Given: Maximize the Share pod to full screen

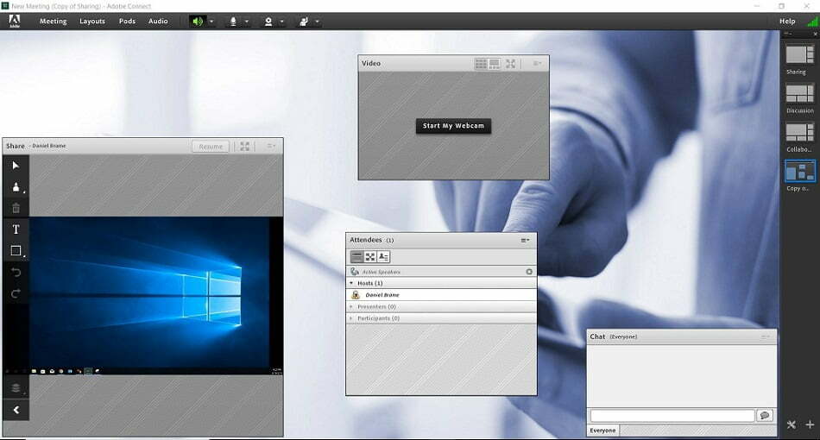Looking at the screenshot, I should point(245,147).
